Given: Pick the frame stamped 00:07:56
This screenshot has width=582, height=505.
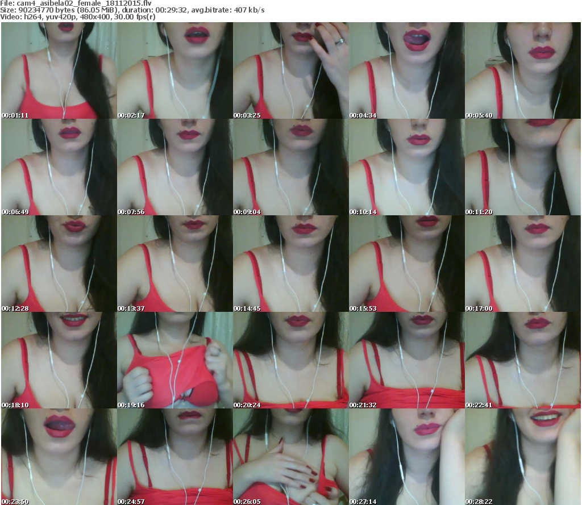Looking at the screenshot, I should pyautogui.click(x=175, y=167).
